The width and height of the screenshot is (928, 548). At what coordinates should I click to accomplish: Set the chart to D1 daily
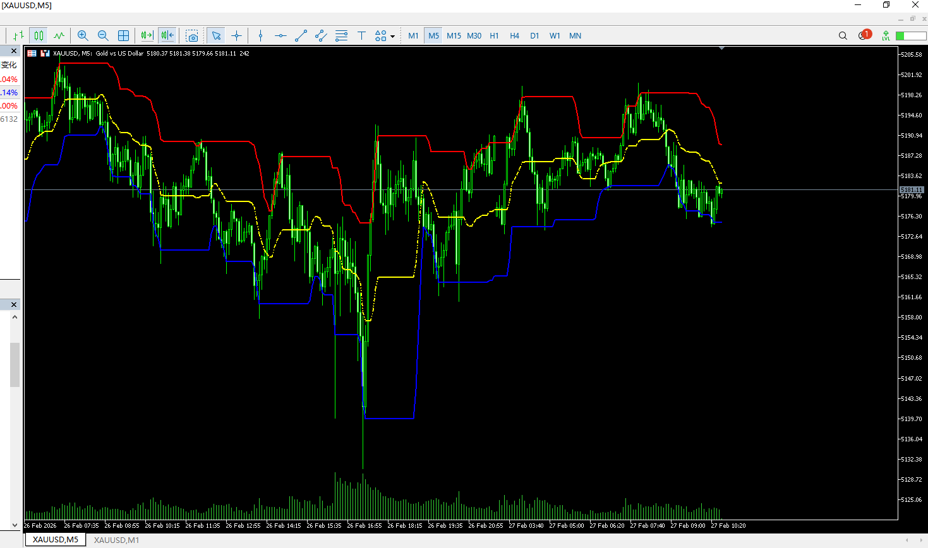(x=534, y=36)
